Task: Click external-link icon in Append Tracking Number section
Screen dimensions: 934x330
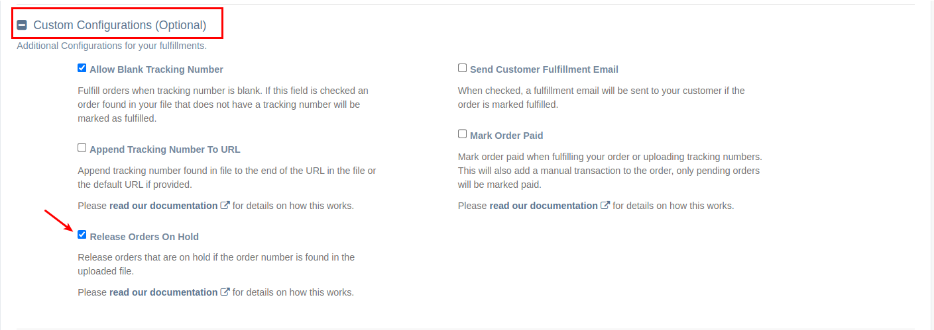Action: coord(225,206)
